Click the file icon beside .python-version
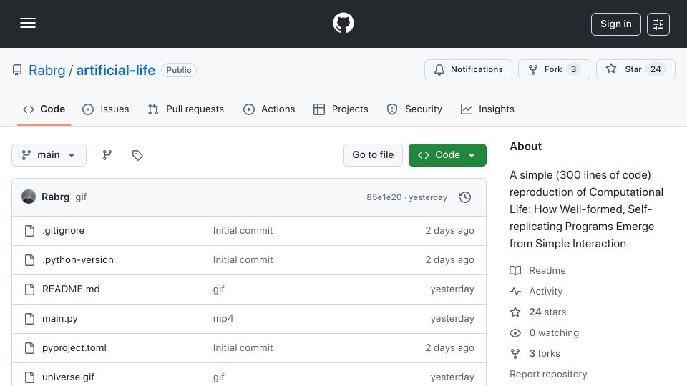This screenshot has width=687, height=386. pyautogui.click(x=29, y=260)
